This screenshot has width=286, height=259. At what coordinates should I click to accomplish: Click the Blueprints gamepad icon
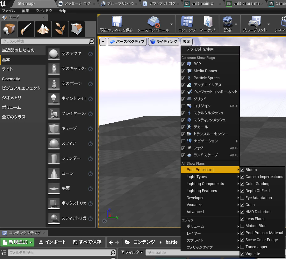click(254, 22)
